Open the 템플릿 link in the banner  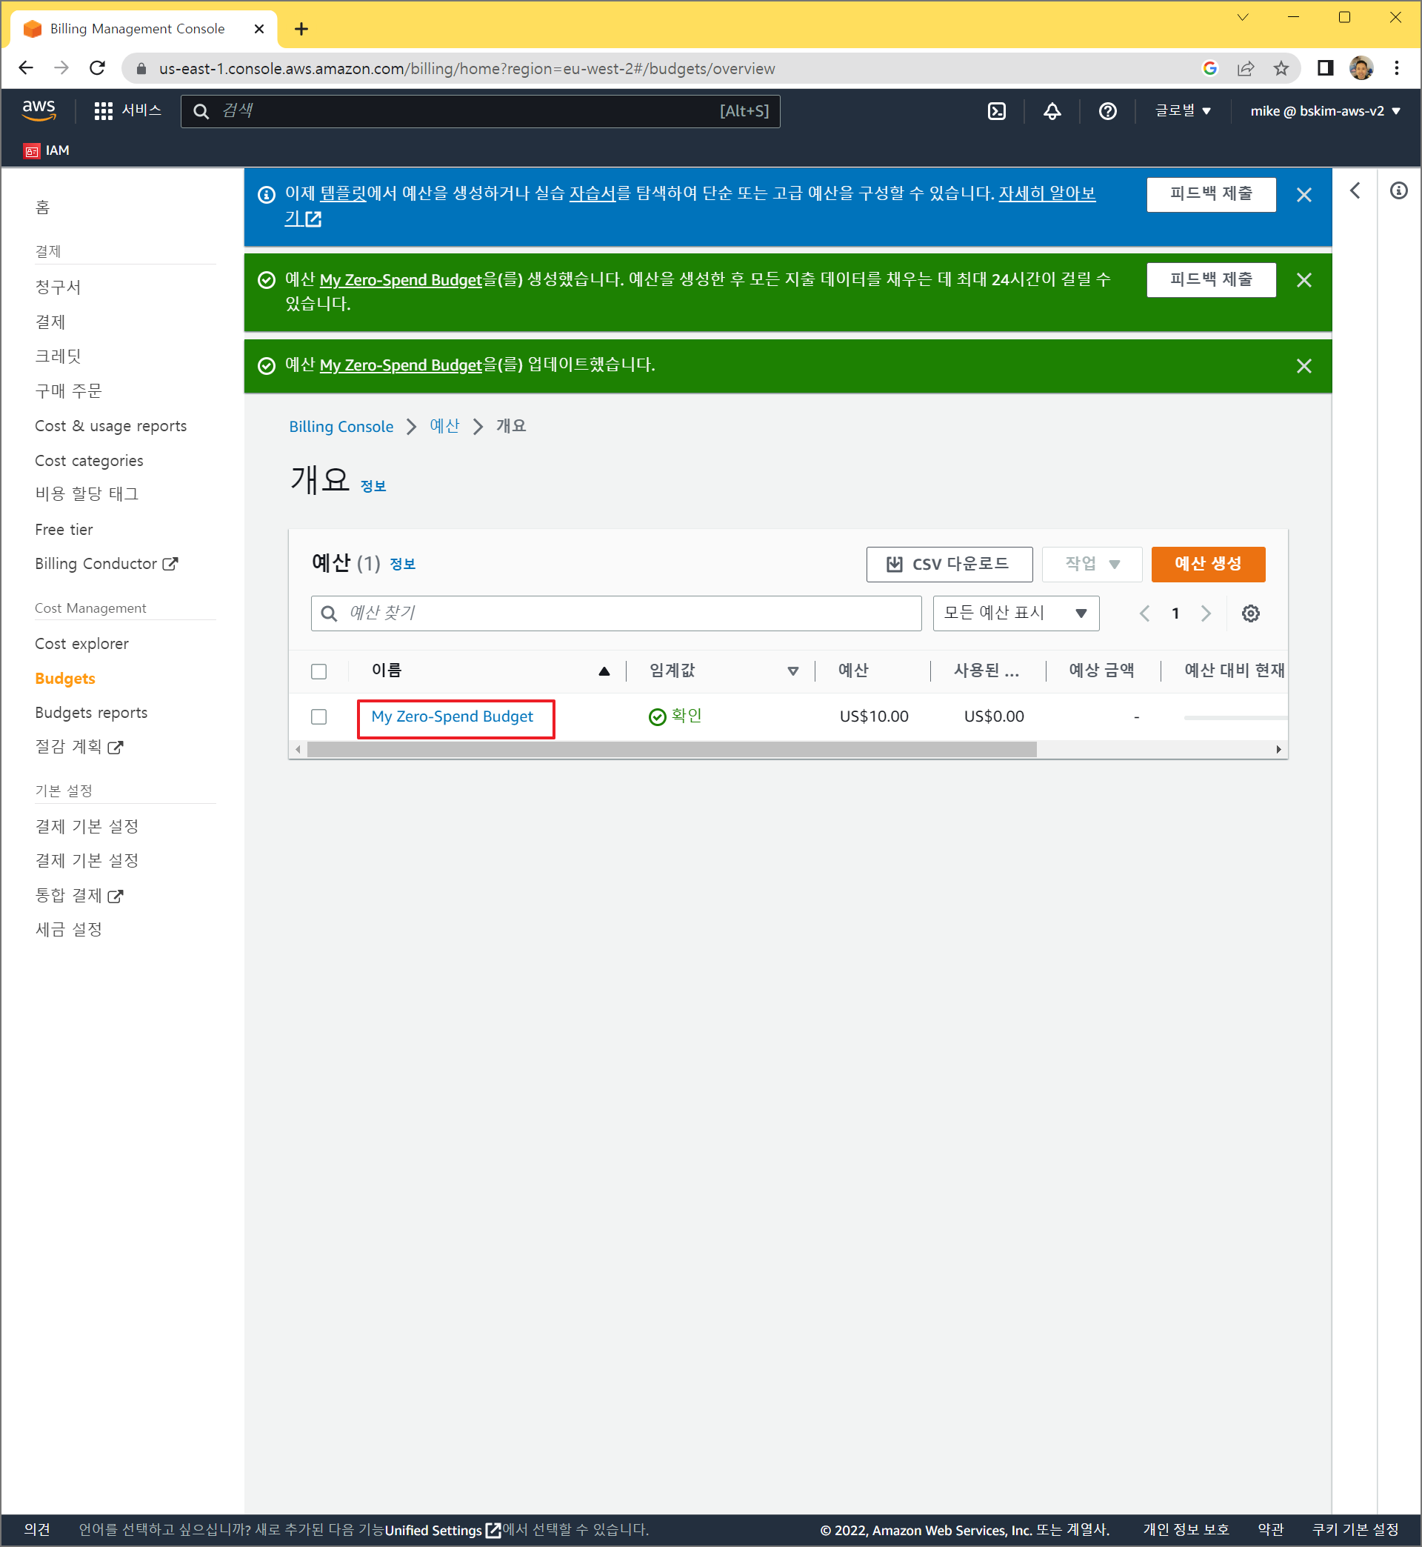click(343, 193)
